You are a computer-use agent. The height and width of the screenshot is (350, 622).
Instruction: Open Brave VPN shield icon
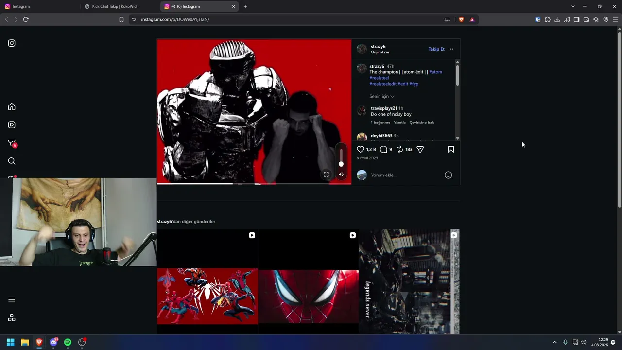tap(606, 19)
